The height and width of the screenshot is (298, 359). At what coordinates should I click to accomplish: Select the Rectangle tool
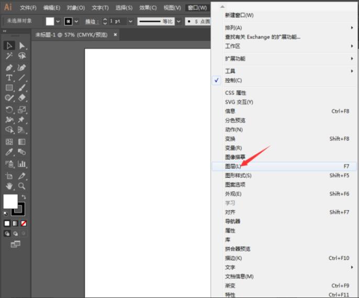click(9, 88)
